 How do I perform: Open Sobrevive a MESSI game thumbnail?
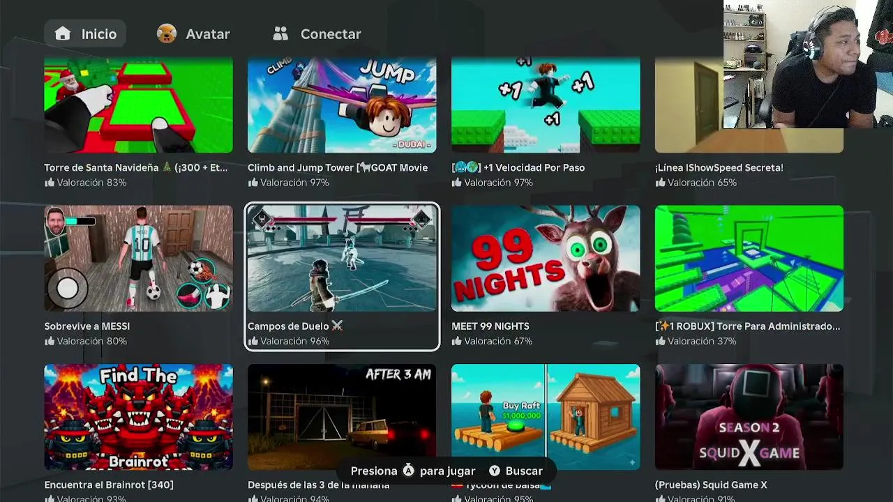(138, 258)
